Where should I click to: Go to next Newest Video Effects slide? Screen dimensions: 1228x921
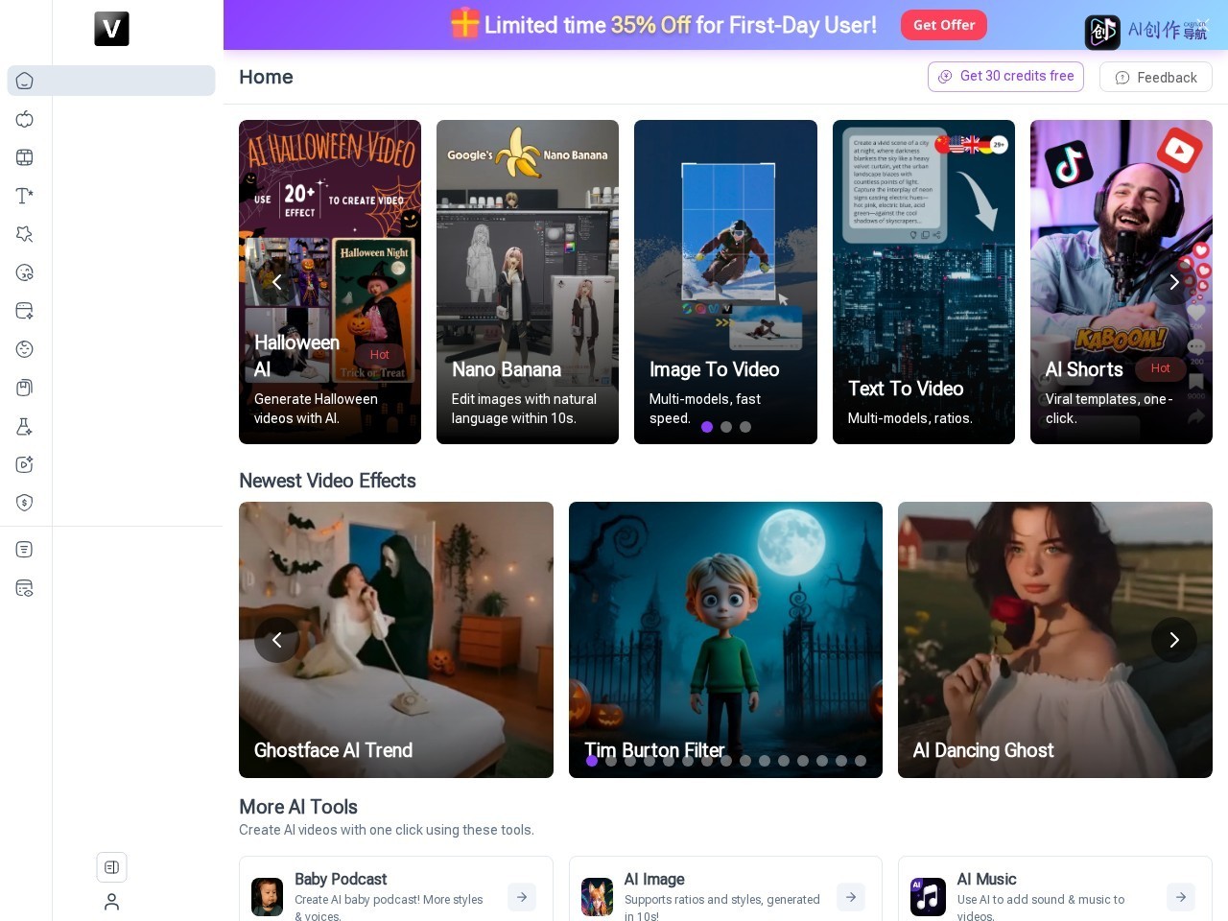click(1174, 640)
